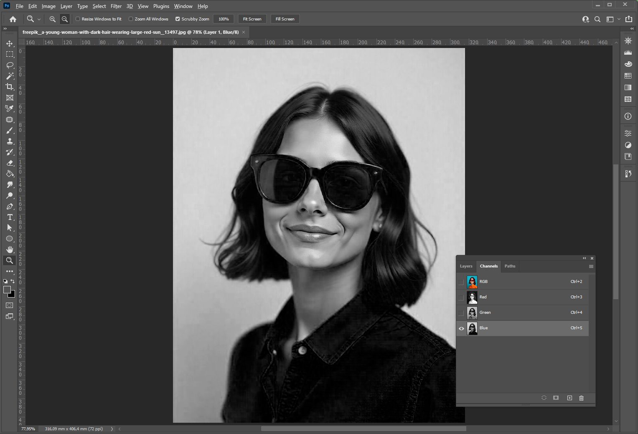Select the Clone Stamp tool
The image size is (638, 434).
(x=10, y=141)
